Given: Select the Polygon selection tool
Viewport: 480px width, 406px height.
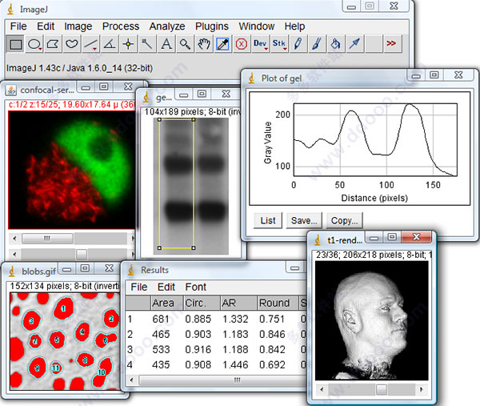Looking at the screenshot, I should click(x=53, y=44).
